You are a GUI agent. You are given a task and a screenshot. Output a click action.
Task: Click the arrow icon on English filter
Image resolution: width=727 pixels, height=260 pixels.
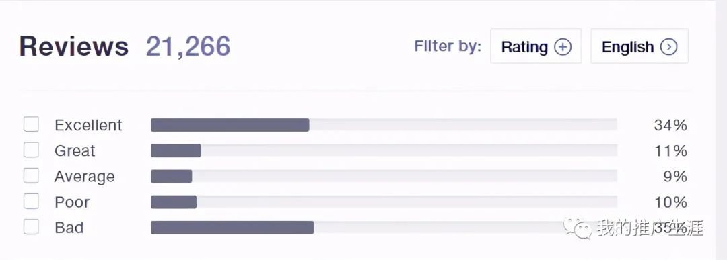[669, 47]
